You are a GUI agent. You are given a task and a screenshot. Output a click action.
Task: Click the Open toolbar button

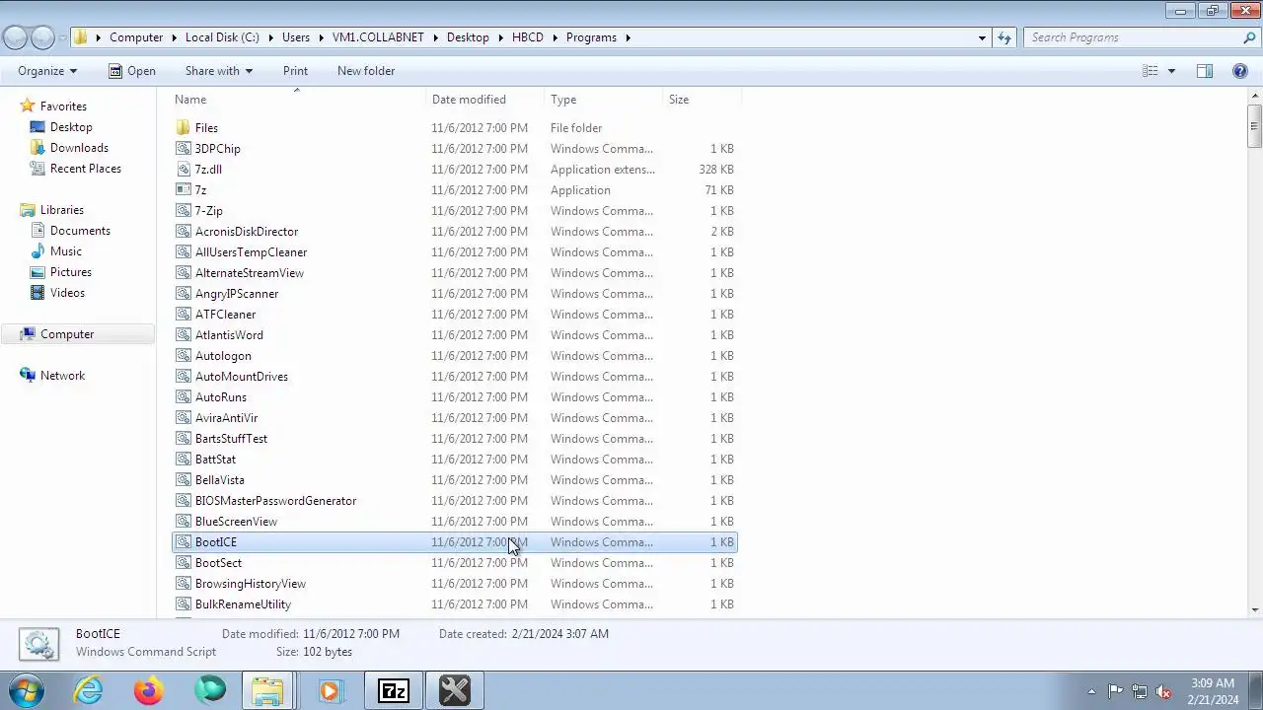coord(132,71)
